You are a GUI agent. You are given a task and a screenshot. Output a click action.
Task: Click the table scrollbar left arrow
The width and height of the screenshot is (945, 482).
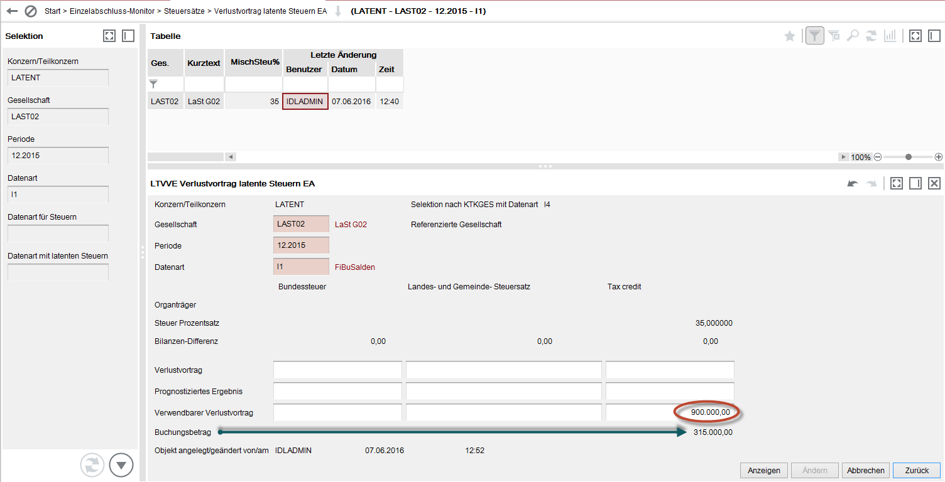click(x=230, y=157)
